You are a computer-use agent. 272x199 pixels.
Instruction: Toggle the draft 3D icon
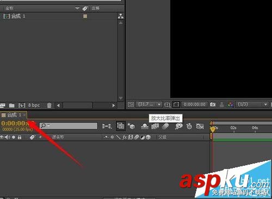[131, 126]
